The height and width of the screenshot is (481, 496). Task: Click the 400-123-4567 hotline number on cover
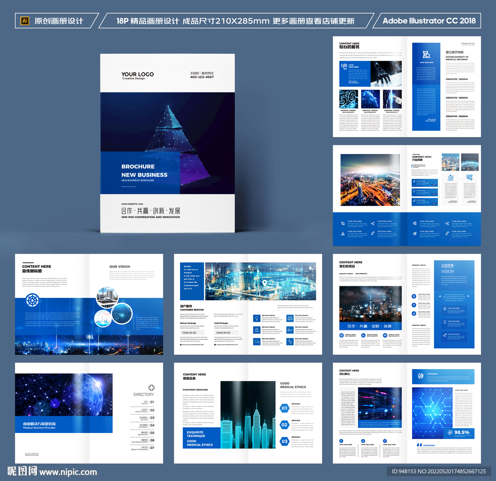click(x=202, y=77)
